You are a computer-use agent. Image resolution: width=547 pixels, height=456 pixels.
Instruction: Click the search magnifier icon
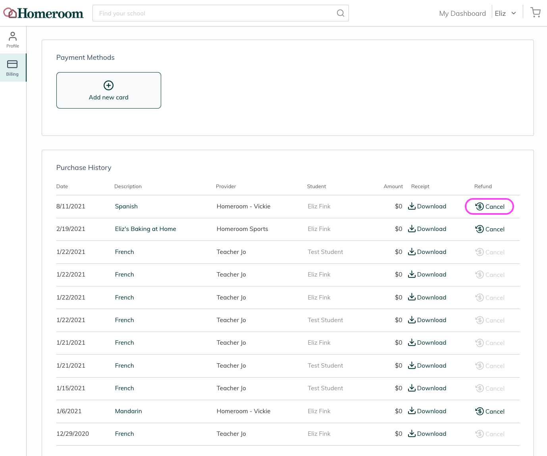[341, 13]
